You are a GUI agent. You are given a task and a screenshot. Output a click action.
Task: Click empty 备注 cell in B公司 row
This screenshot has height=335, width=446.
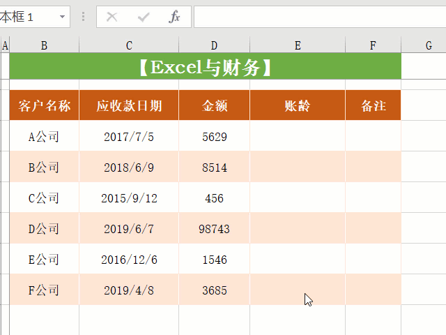[374, 166]
